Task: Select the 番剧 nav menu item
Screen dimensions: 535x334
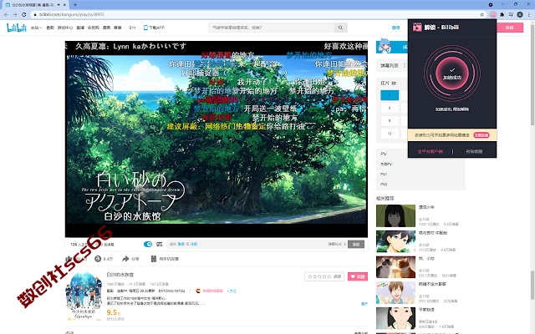Action: (50, 28)
